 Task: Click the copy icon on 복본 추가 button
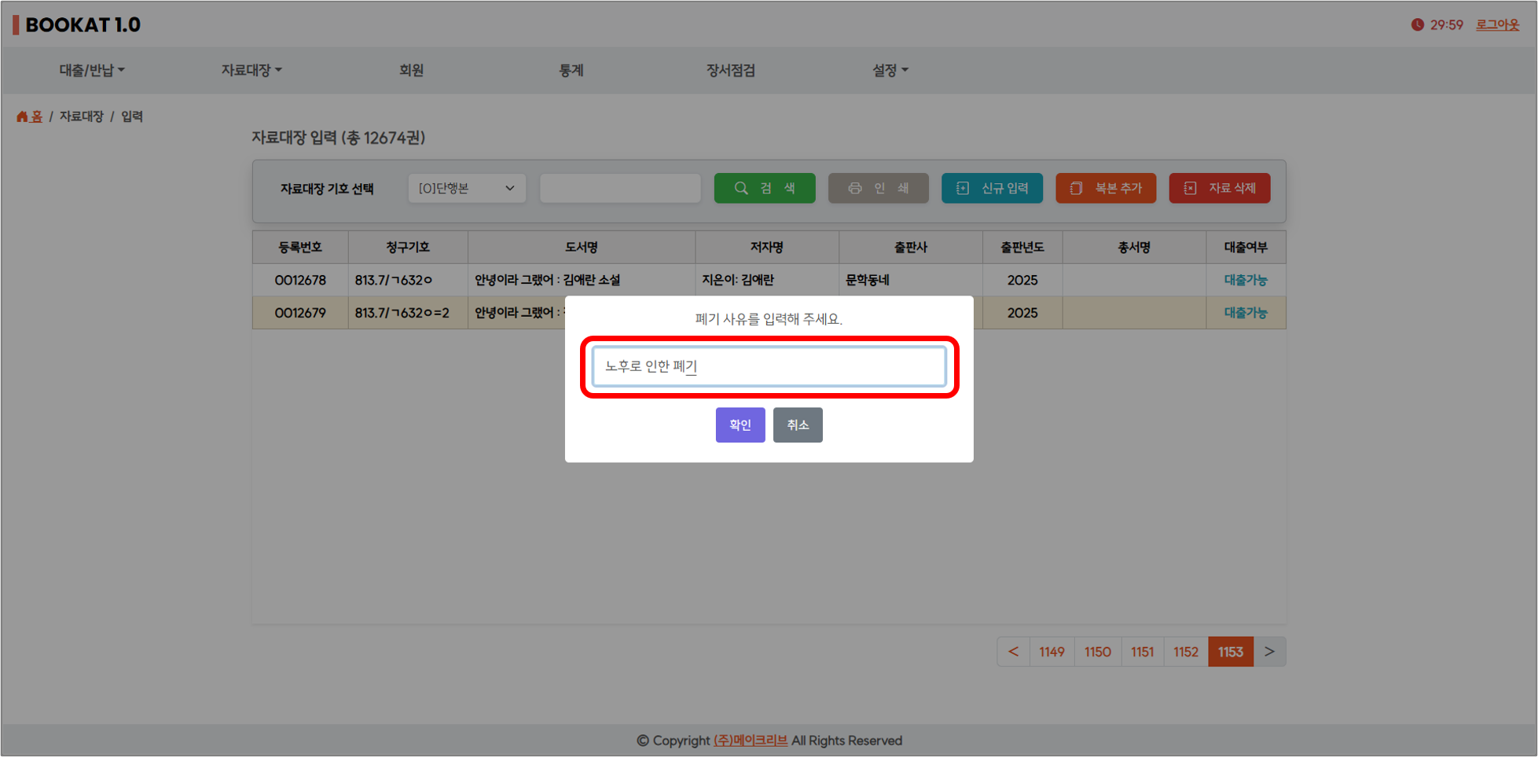tap(1076, 189)
